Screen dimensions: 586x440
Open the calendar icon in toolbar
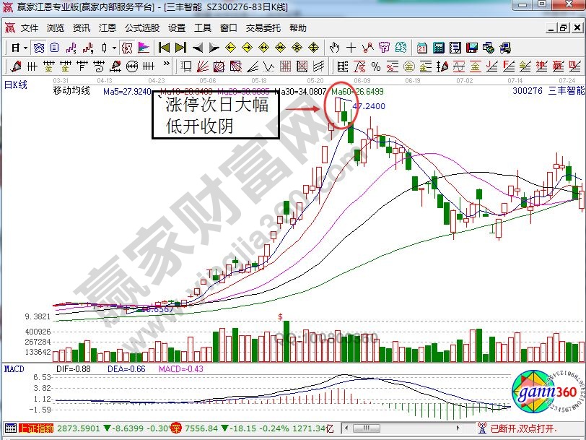421,48
